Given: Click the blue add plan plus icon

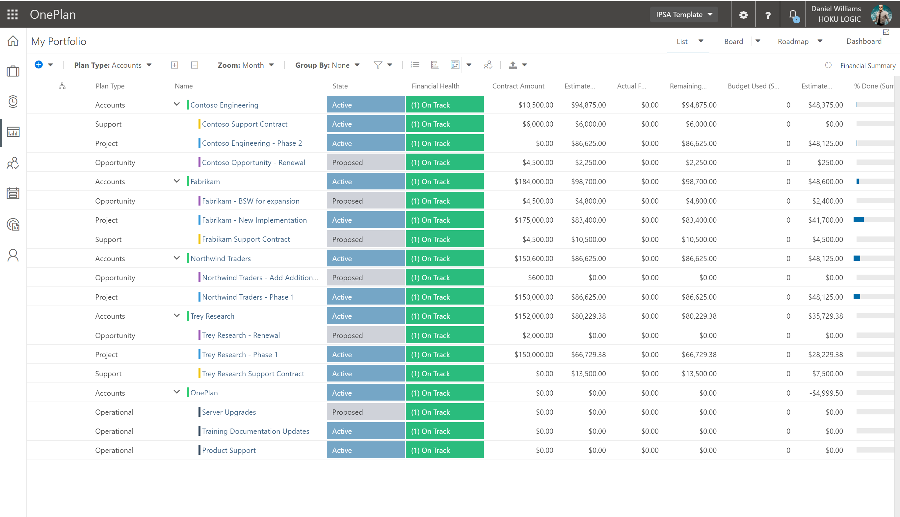Looking at the screenshot, I should pos(39,64).
